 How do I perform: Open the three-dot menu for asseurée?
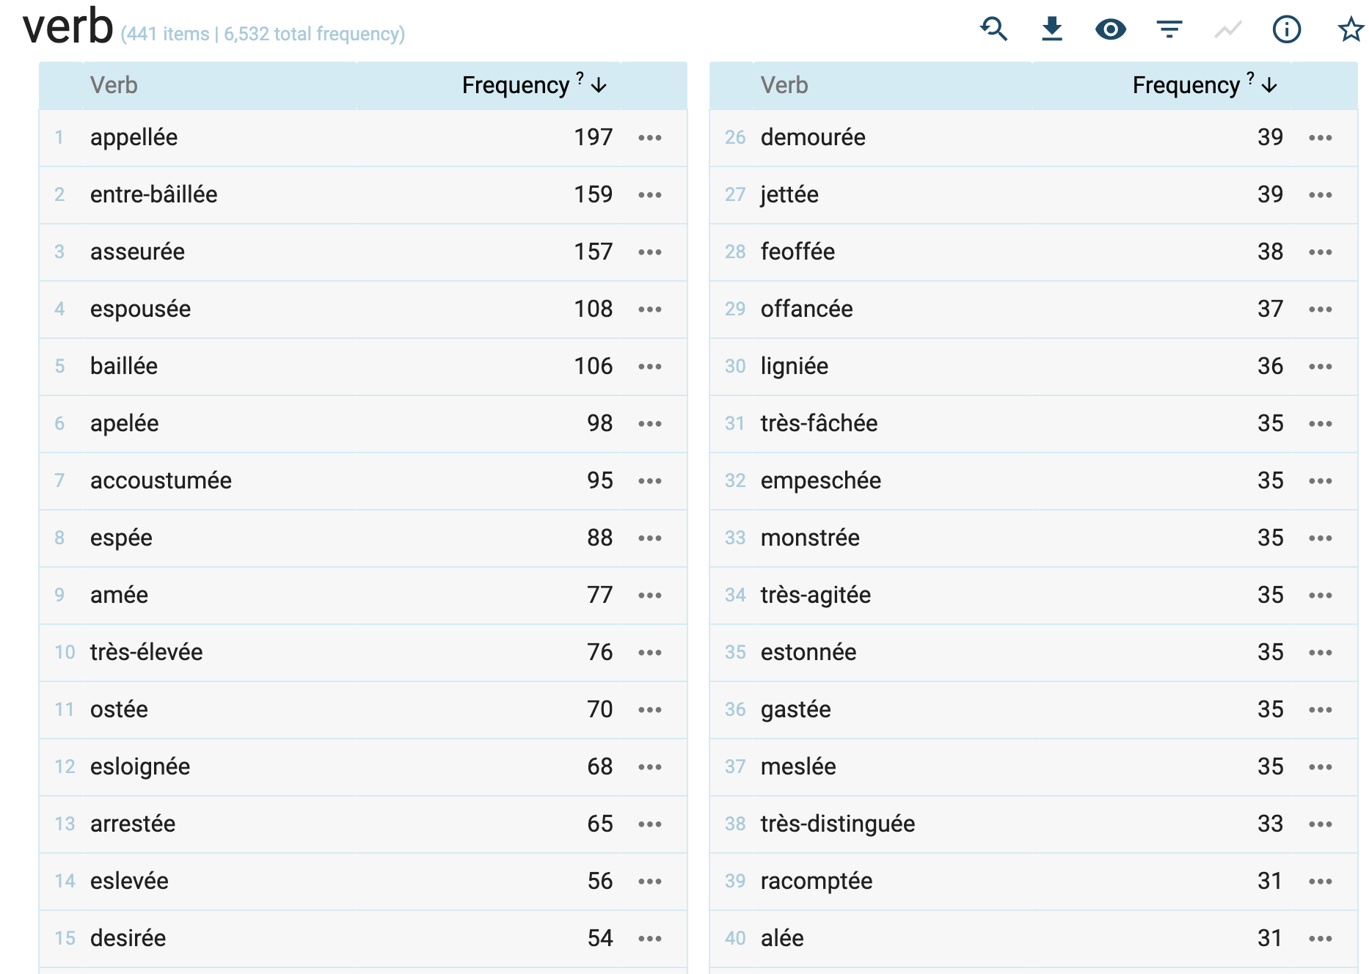(x=650, y=252)
